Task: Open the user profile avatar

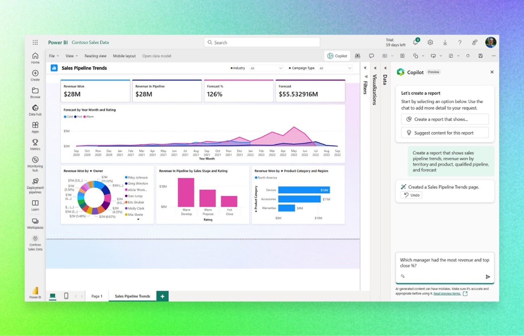Action: click(491, 42)
